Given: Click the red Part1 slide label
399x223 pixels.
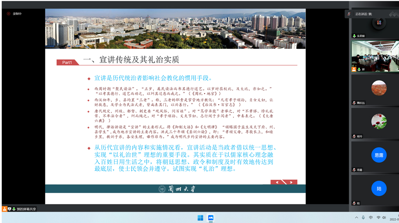Looking at the screenshot, I should point(67,62).
